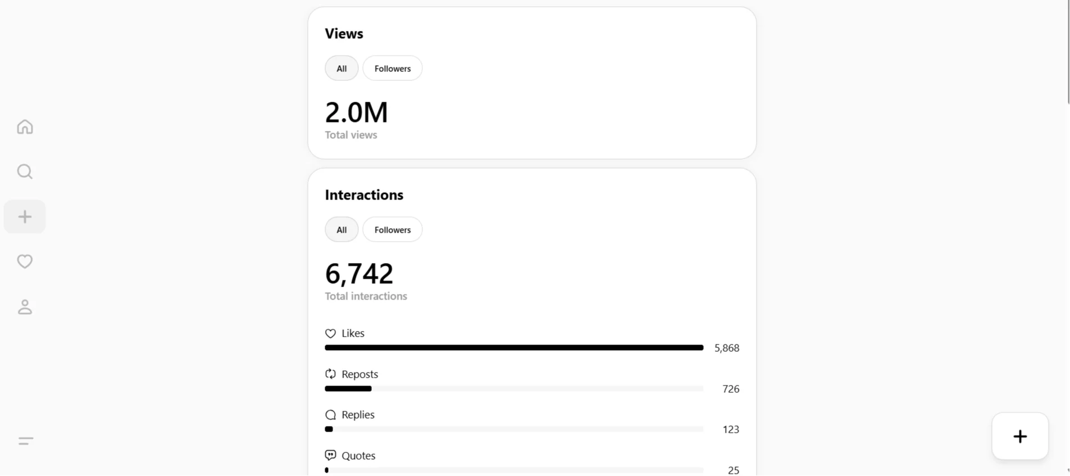
Task: Click the sidebar create post plus icon
Action: click(25, 216)
